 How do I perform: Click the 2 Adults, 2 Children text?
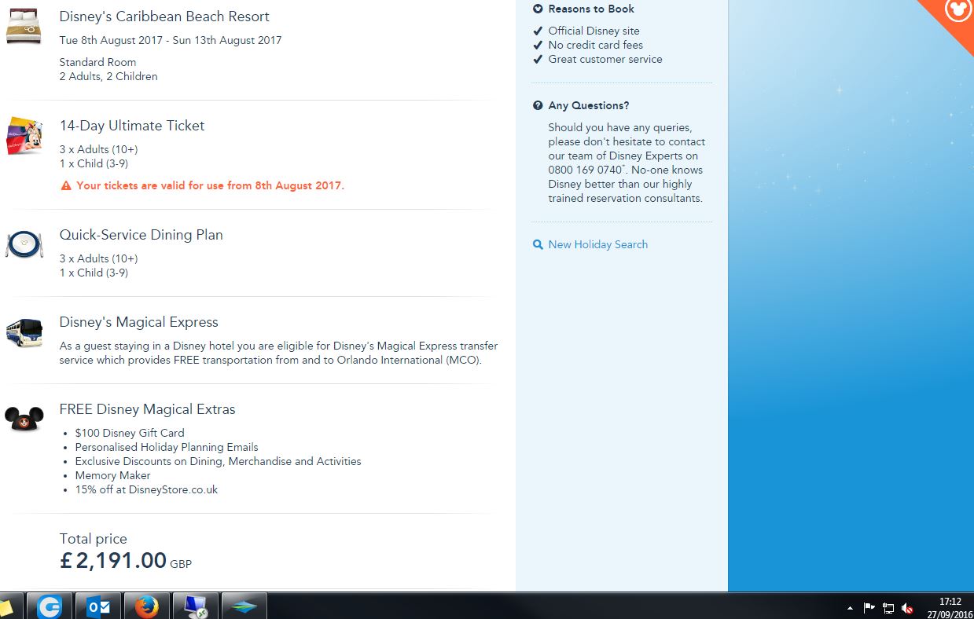(x=108, y=76)
